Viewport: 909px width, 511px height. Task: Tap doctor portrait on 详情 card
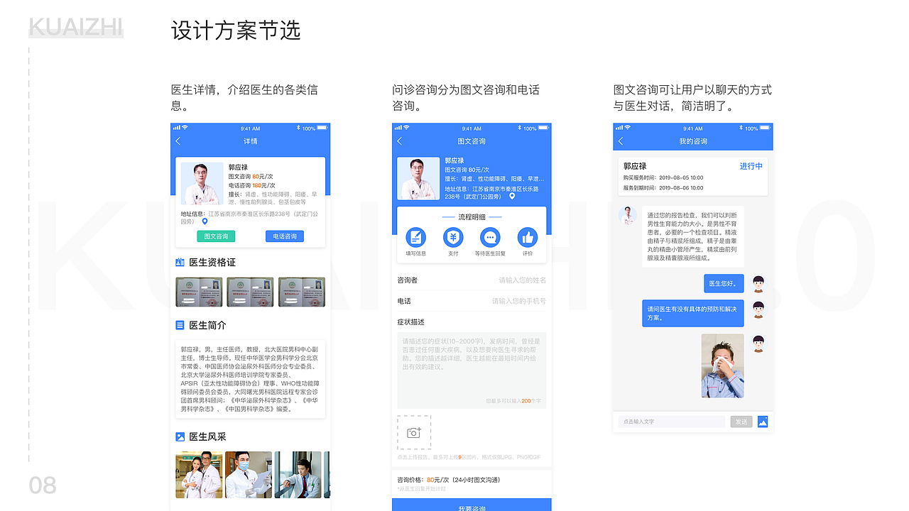[x=202, y=184]
